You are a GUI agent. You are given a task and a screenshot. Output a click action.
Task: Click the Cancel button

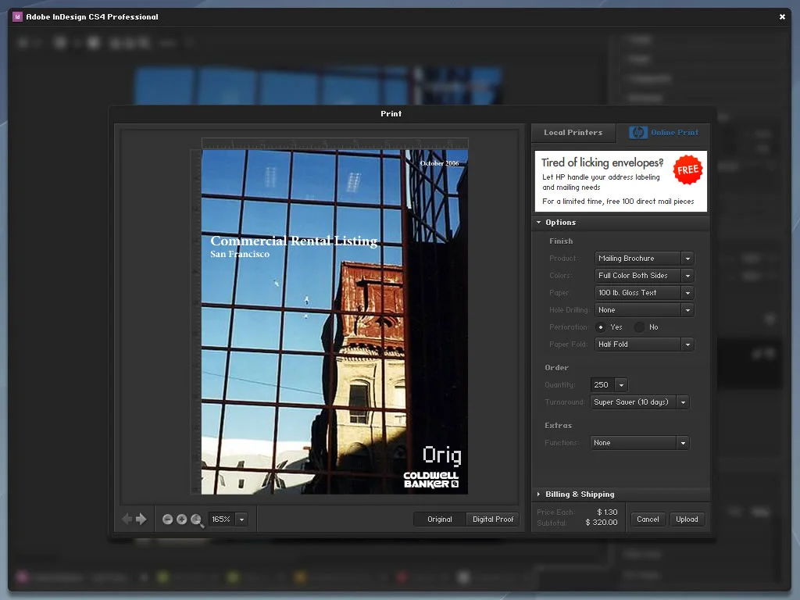[x=648, y=520]
